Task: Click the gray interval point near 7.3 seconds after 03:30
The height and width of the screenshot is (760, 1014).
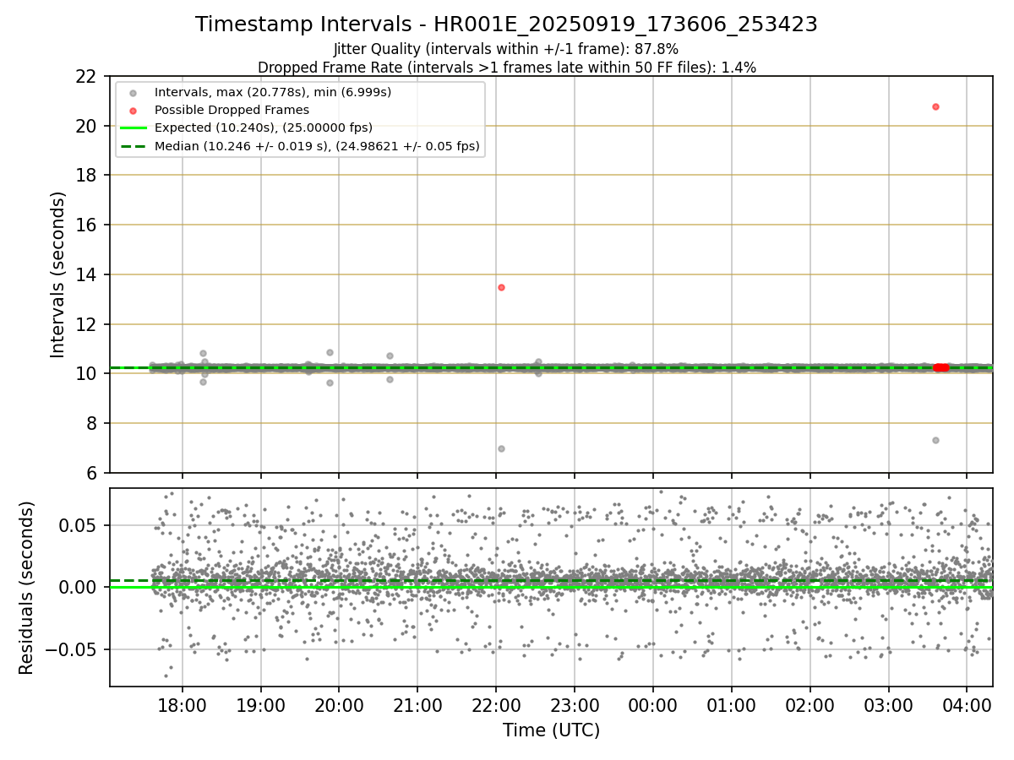Action: (935, 440)
